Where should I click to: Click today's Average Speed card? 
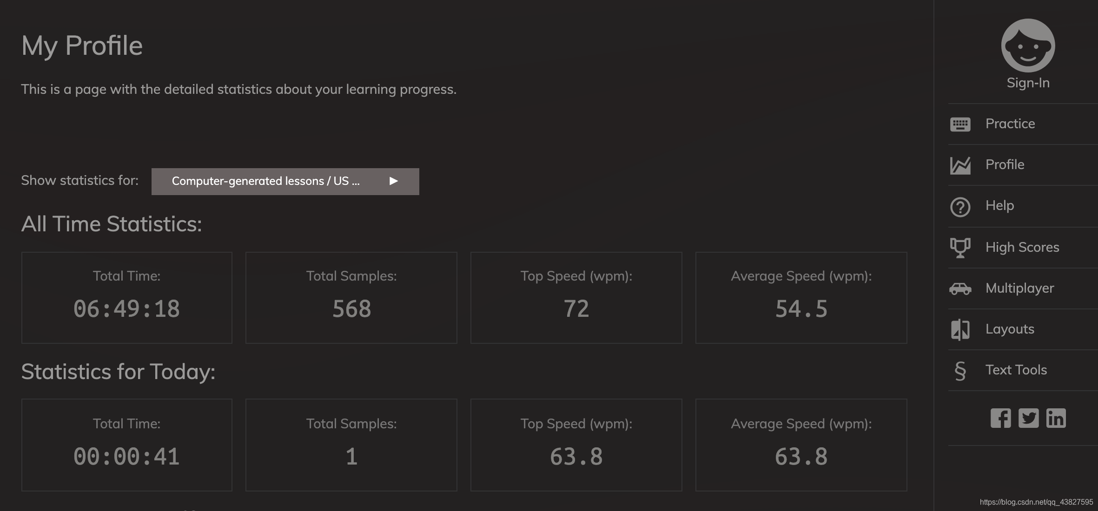coord(801,445)
